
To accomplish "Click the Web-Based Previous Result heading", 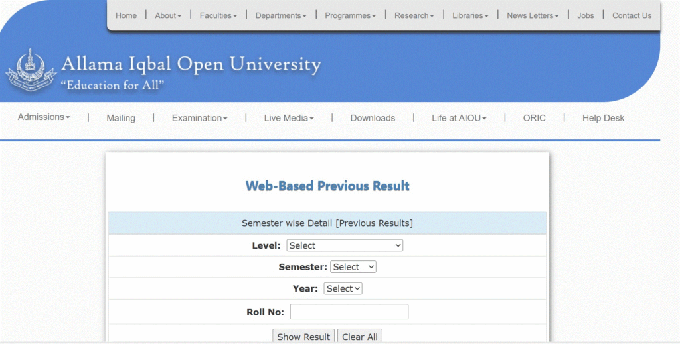I will coord(327,186).
